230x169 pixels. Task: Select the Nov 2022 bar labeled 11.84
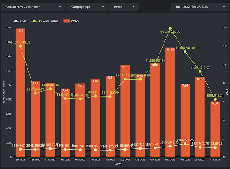pos(170,102)
